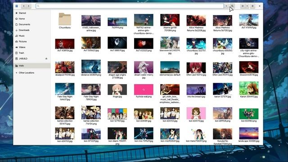Go forward with the forward arrow button
The image size is (288, 162).
point(28,6)
